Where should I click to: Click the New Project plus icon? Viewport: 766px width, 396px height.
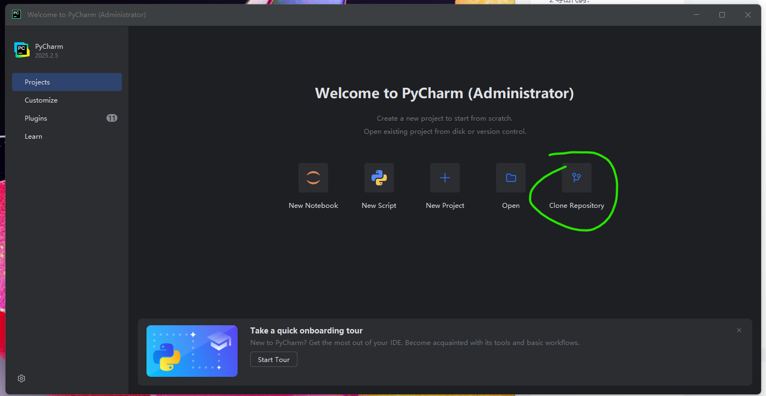(x=445, y=178)
